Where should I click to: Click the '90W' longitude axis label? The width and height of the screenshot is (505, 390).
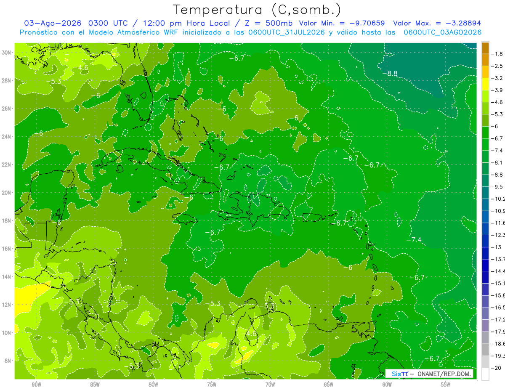[x=36, y=385]
